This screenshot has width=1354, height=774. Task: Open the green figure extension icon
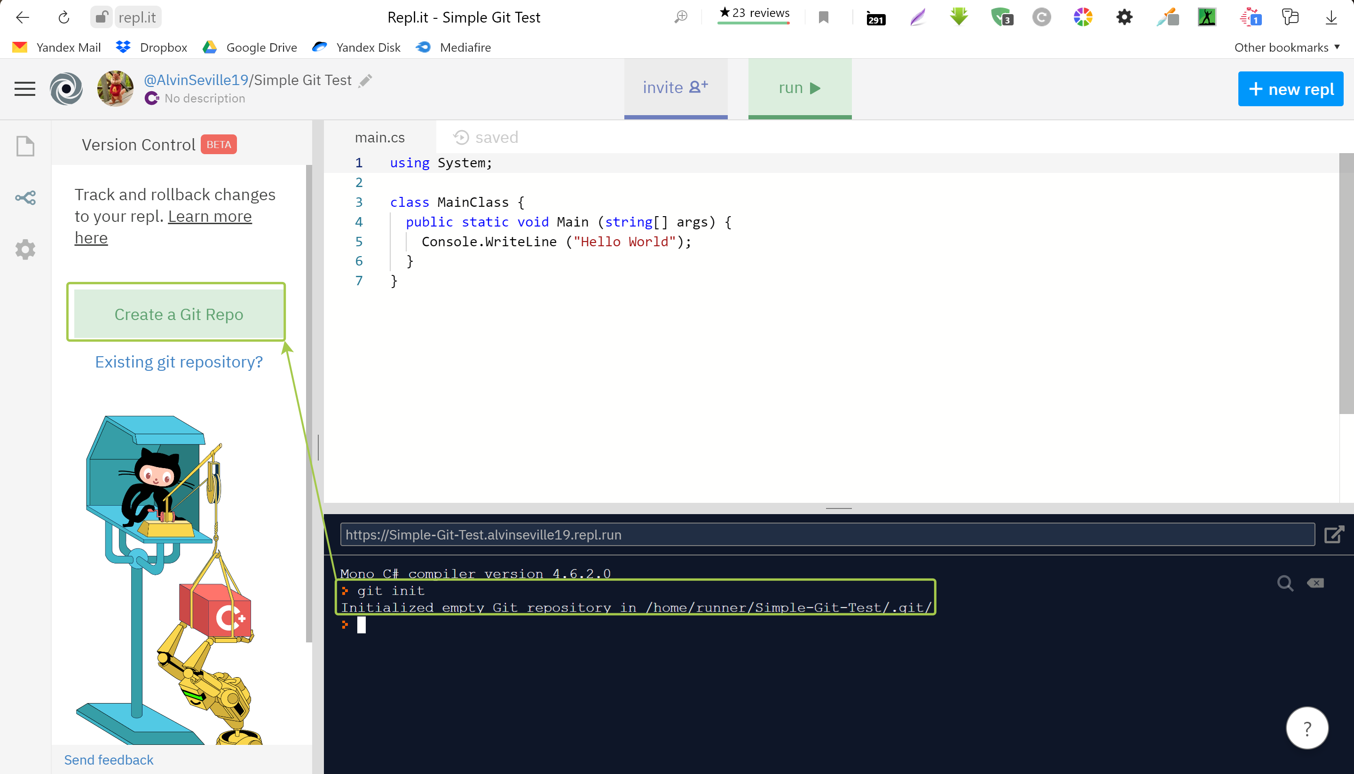(x=1207, y=17)
